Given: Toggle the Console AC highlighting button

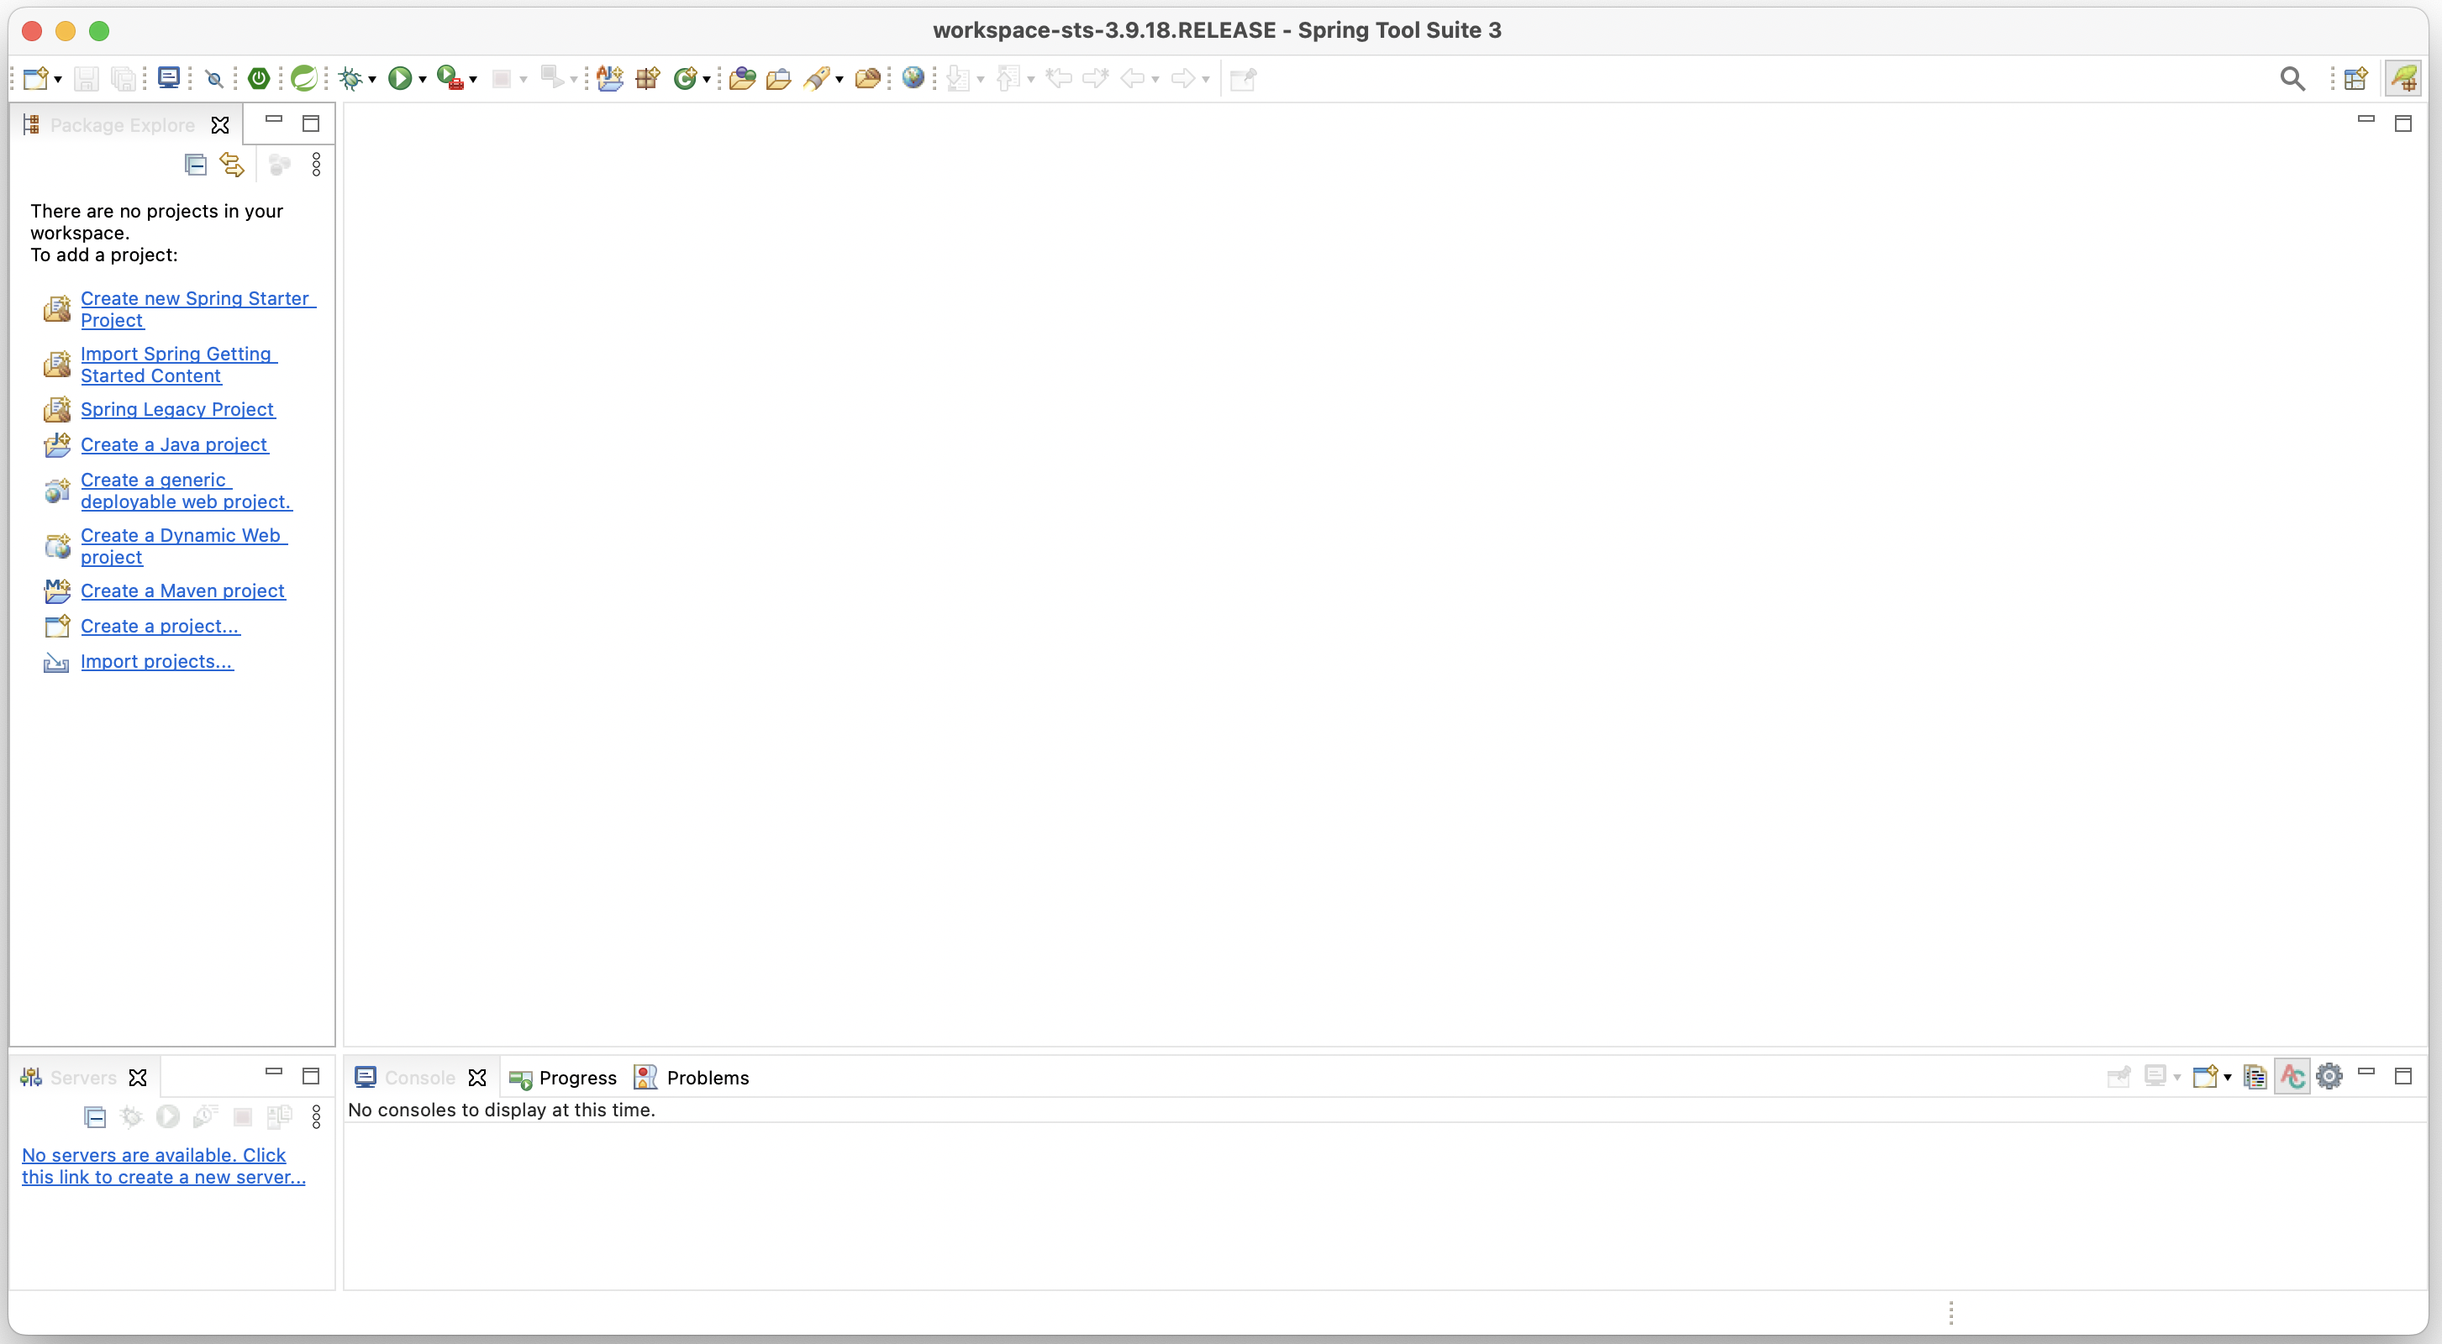Looking at the screenshot, I should click(x=2293, y=1077).
